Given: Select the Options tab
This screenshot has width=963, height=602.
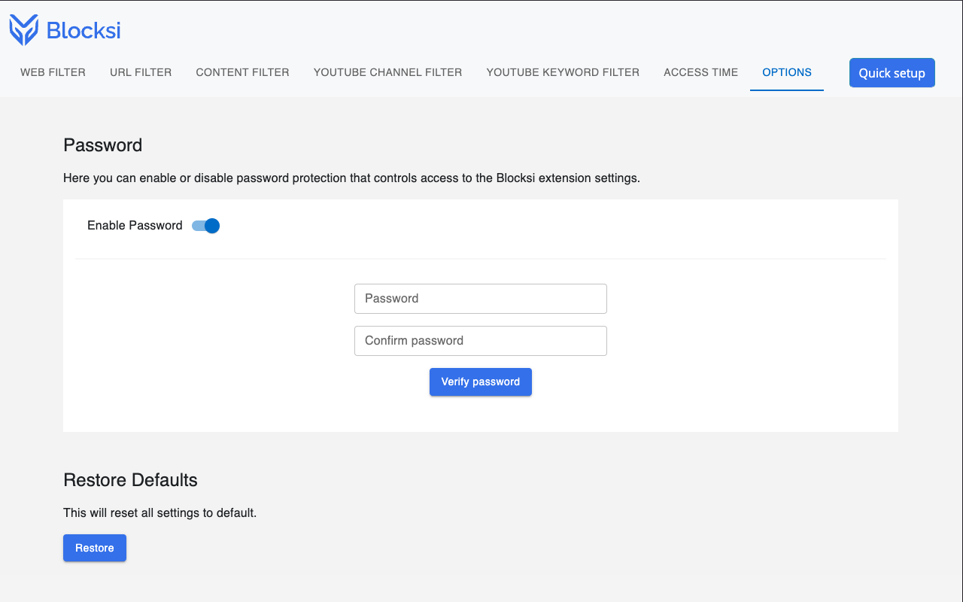Looking at the screenshot, I should coord(787,72).
